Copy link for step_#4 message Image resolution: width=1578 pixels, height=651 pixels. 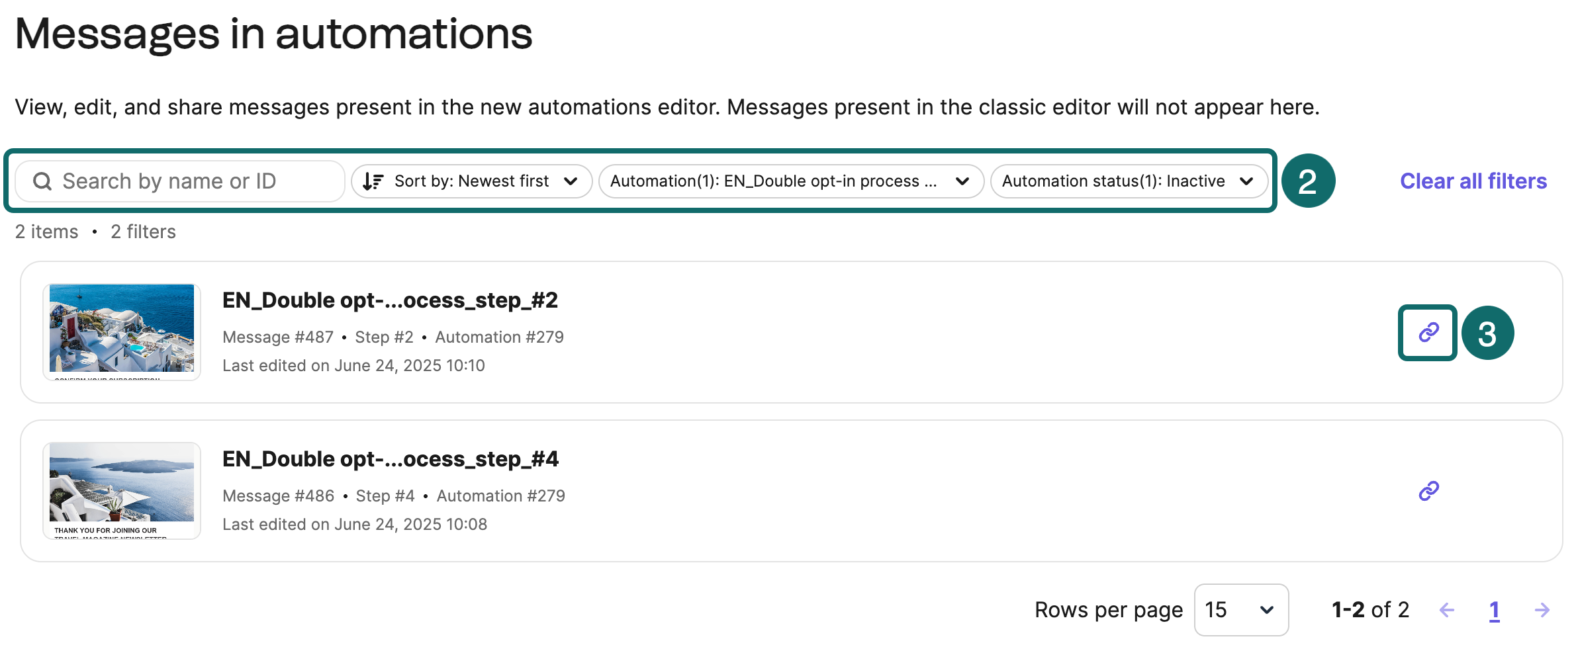(1428, 491)
